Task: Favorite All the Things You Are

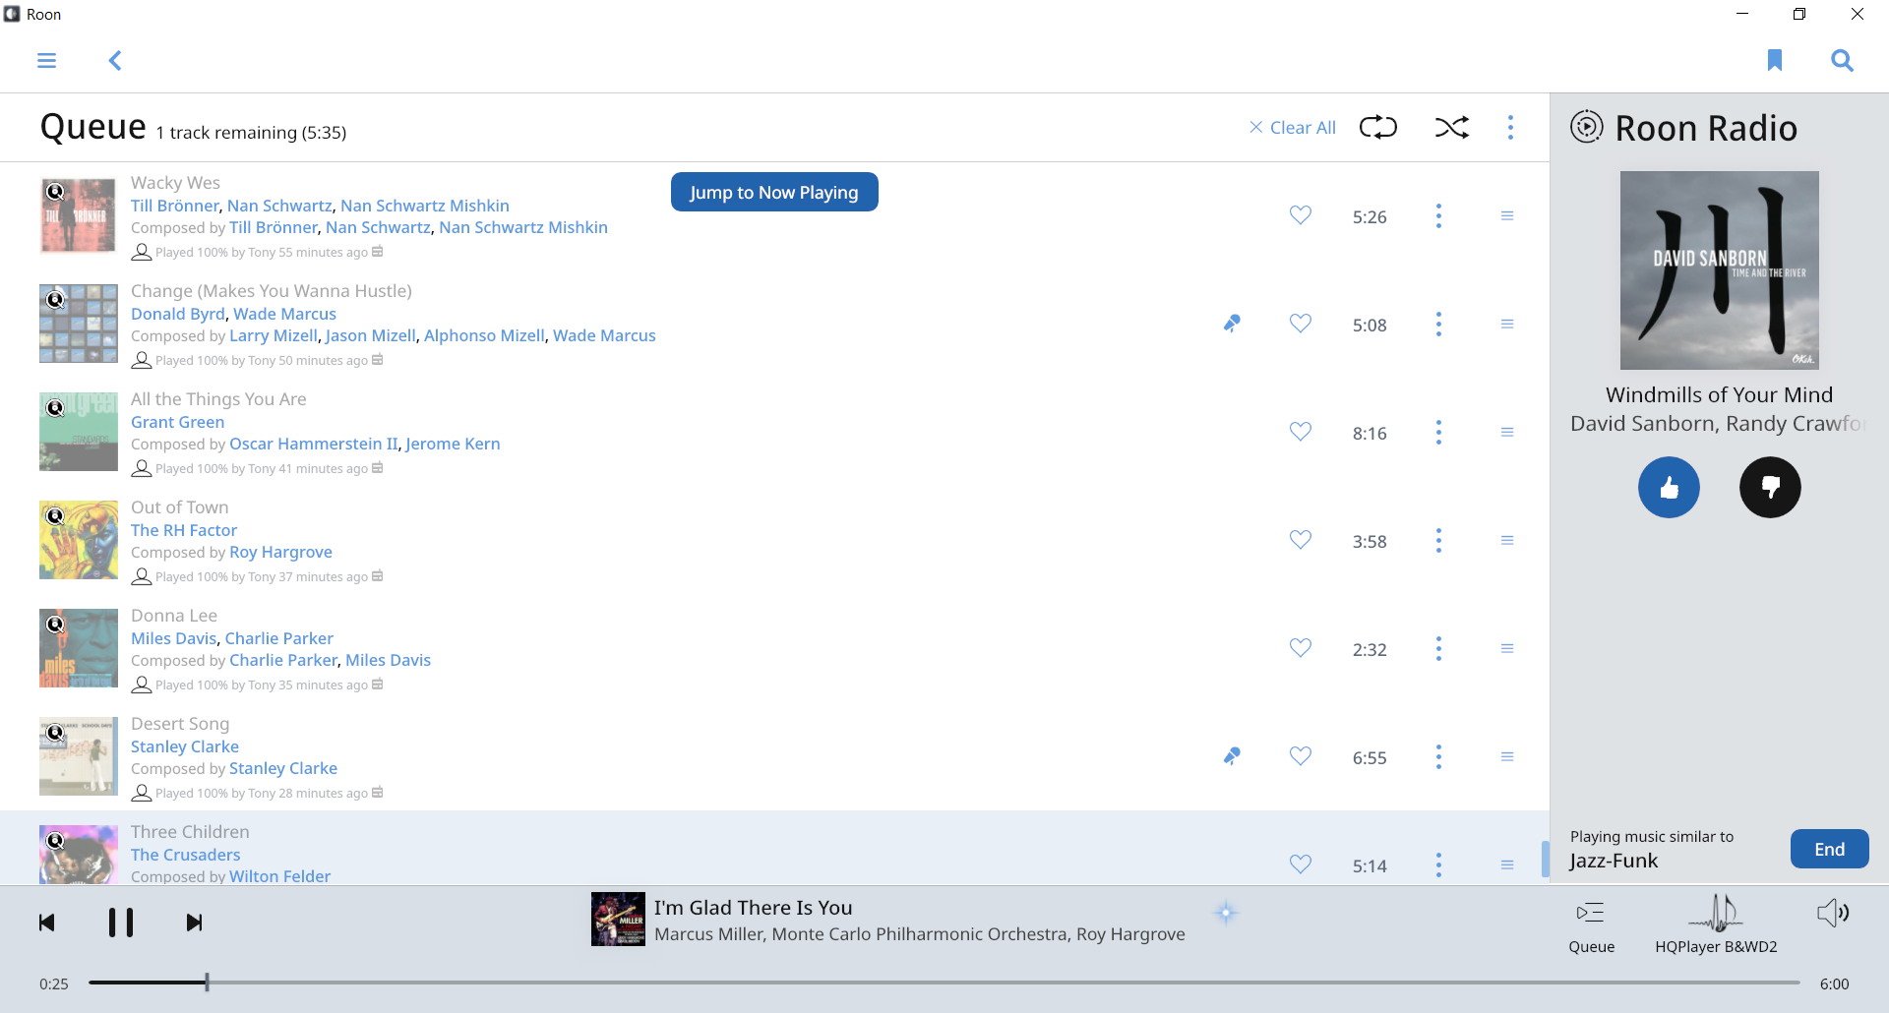Action: pyautogui.click(x=1301, y=432)
